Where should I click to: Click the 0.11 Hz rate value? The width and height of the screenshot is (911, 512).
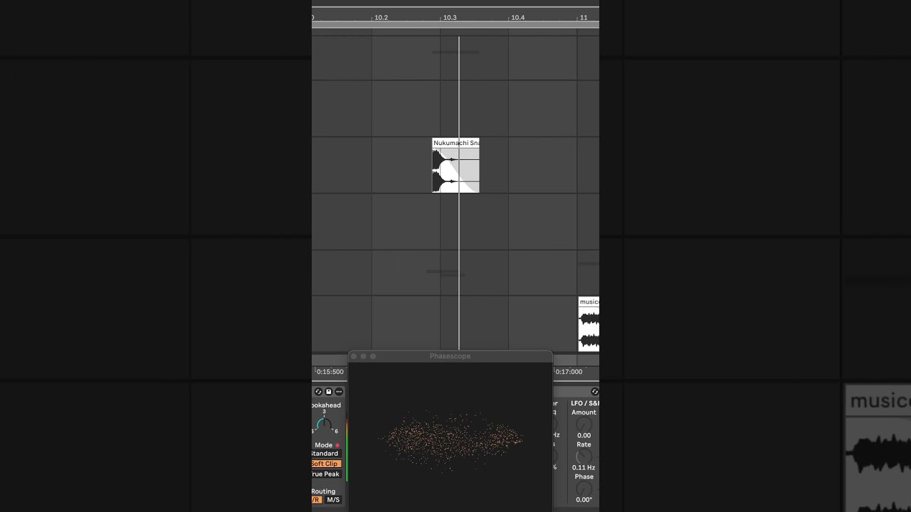(584, 468)
